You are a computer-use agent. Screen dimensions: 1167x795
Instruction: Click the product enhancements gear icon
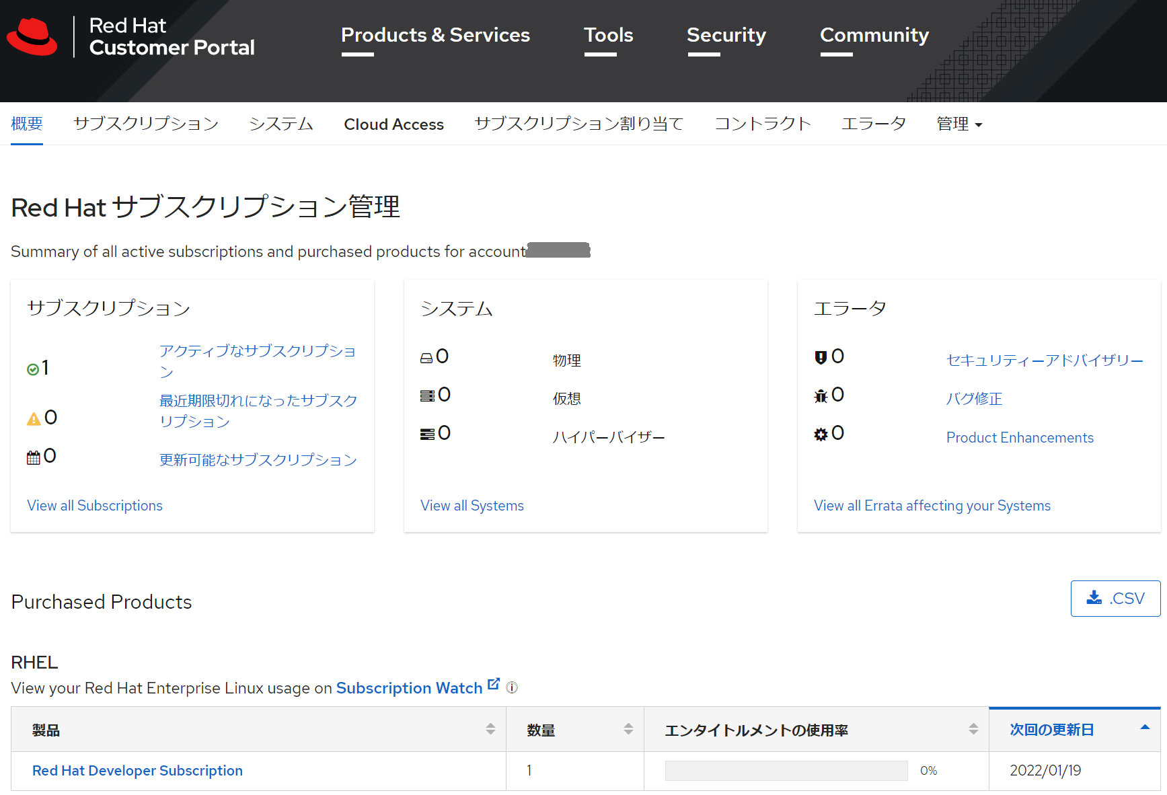pos(821,434)
